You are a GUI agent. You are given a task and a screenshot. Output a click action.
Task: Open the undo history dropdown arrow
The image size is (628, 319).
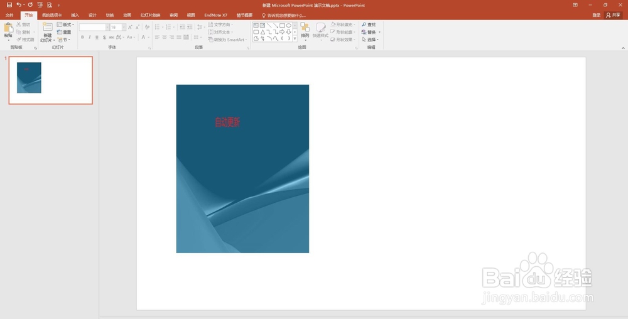[x=24, y=5]
